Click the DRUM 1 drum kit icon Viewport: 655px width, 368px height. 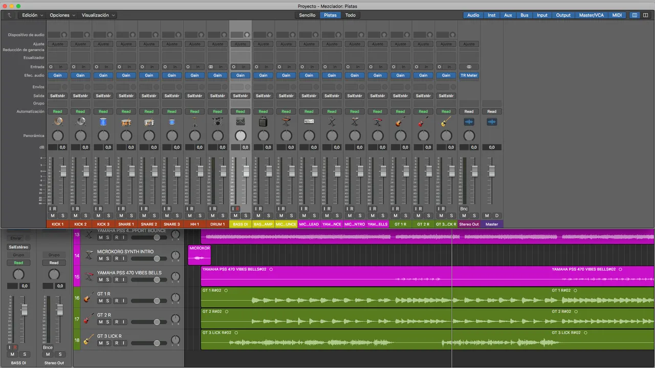[x=217, y=122]
